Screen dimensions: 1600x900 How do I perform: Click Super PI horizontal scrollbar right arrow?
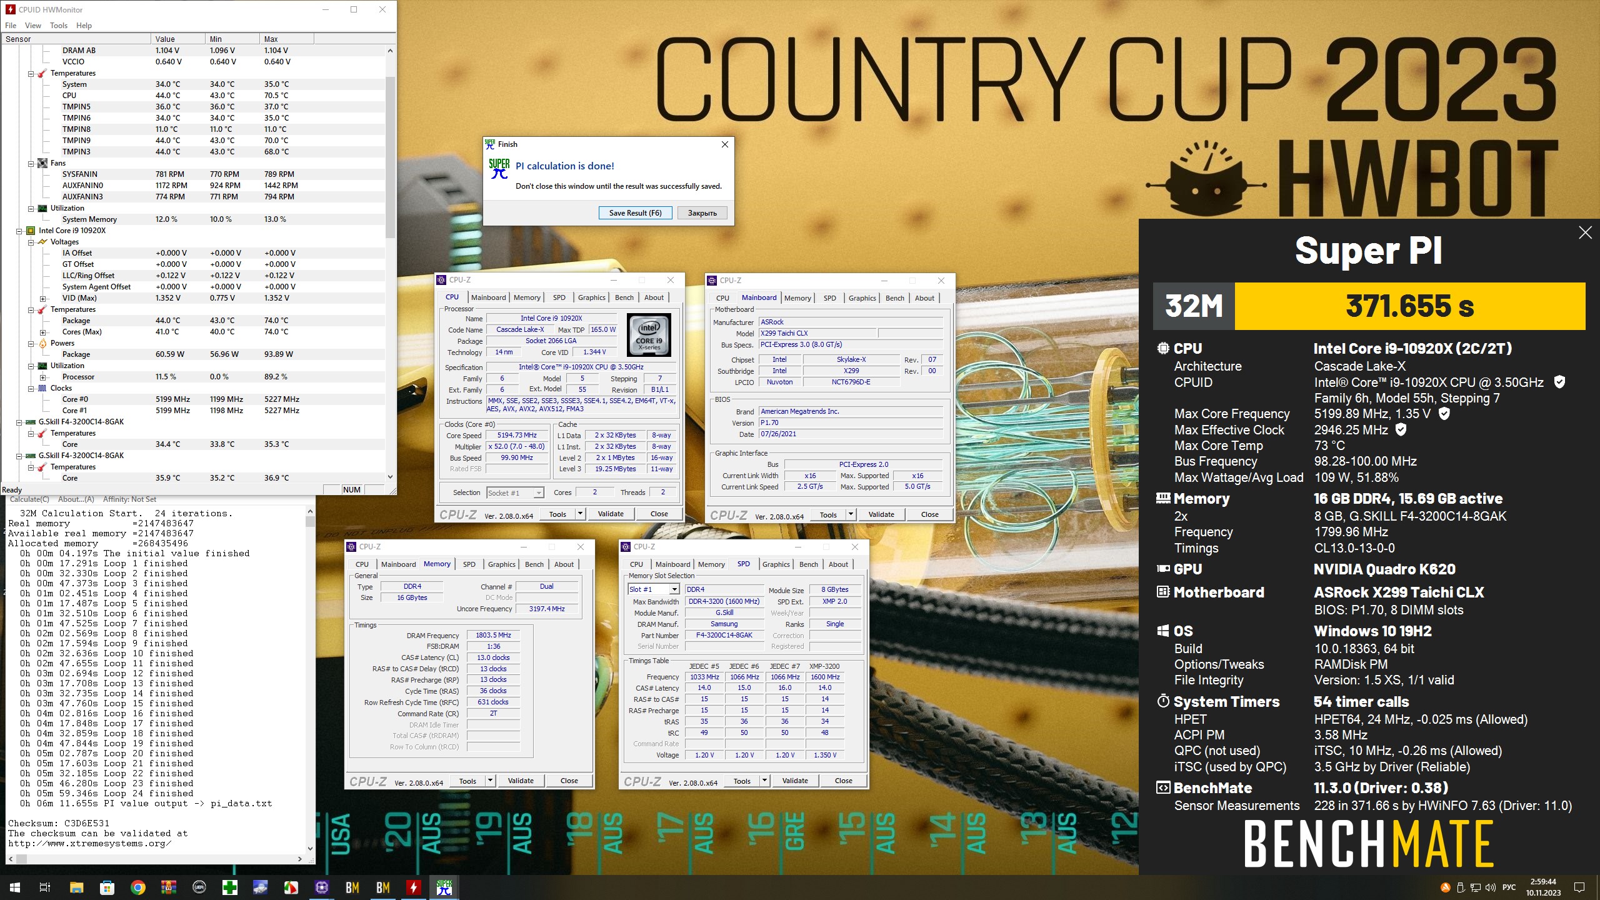pyautogui.click(x=300, y=859)
